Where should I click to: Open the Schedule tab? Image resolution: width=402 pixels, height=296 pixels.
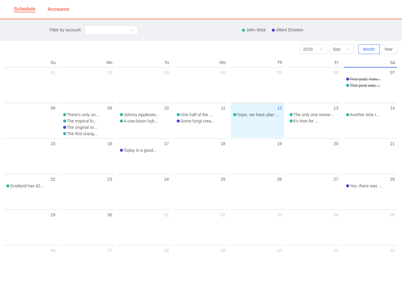pyautogui.click(x=24, y=9)
